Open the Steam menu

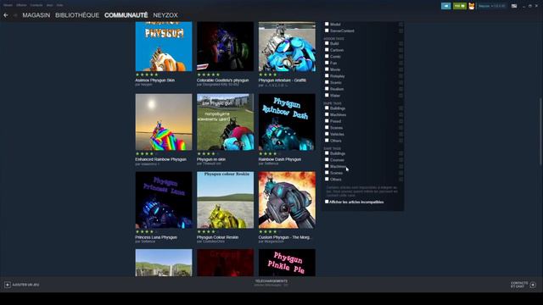tap(8, 5)
